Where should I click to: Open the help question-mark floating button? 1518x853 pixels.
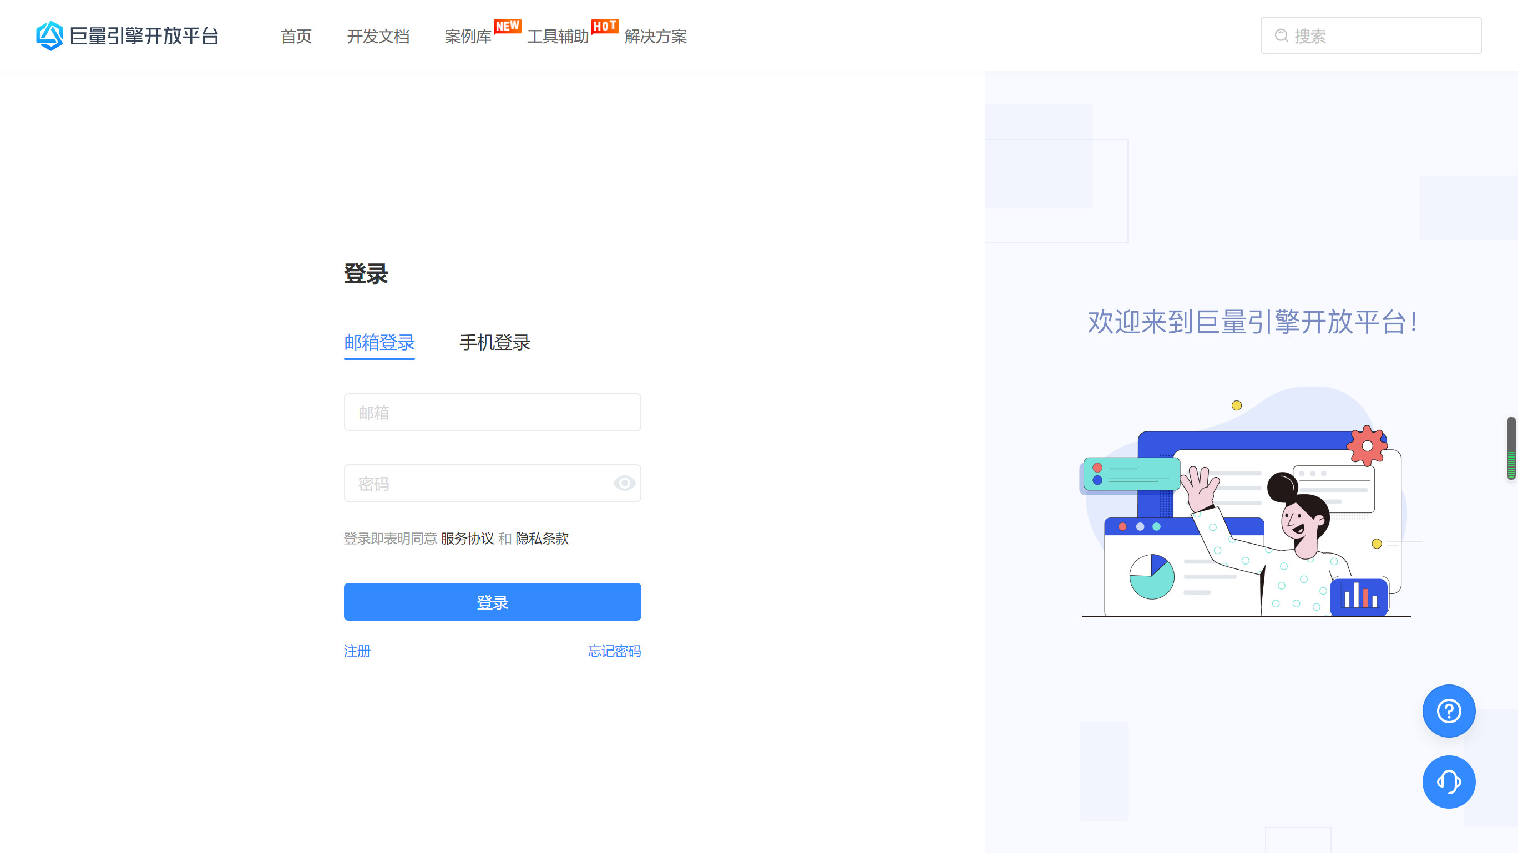1449,711
